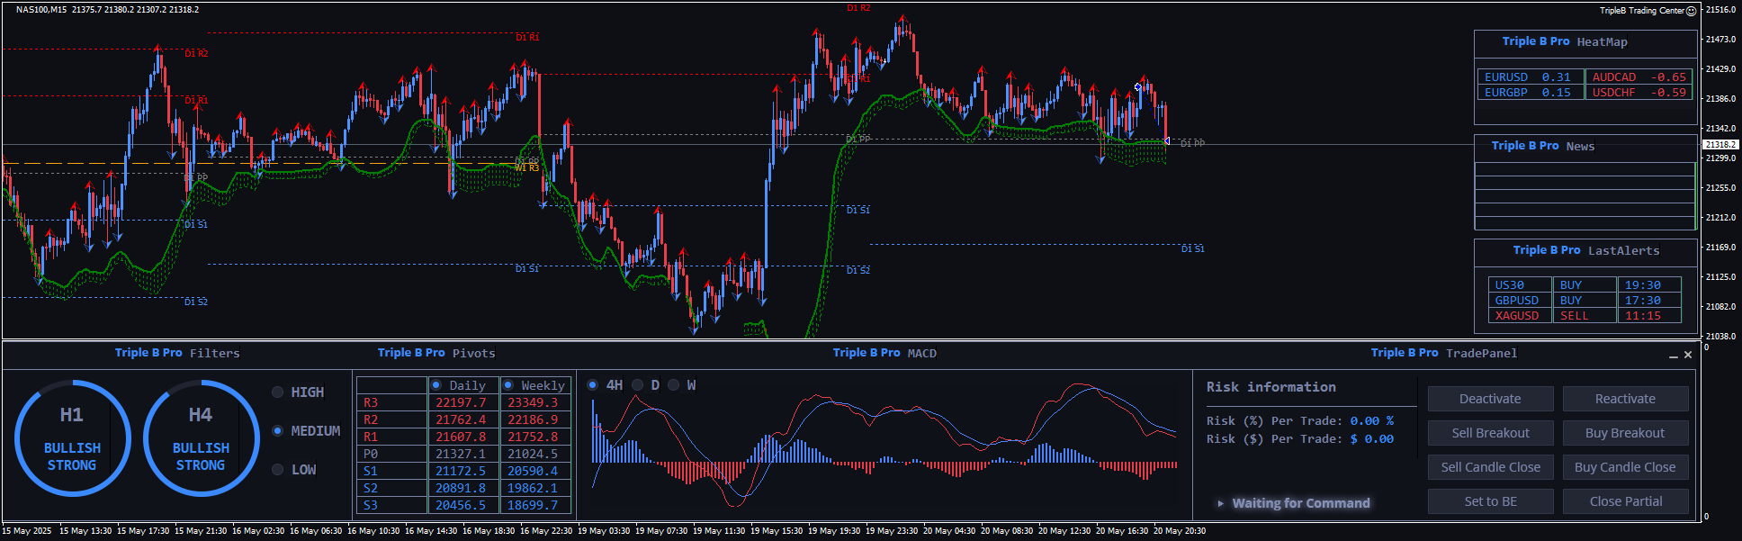
Task: Click the play arrow beside Waiting for Command
Action: [1220, 503]
